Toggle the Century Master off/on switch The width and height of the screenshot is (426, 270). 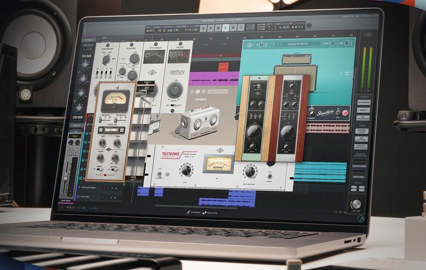pyautogui.click(x=174, y=105)
